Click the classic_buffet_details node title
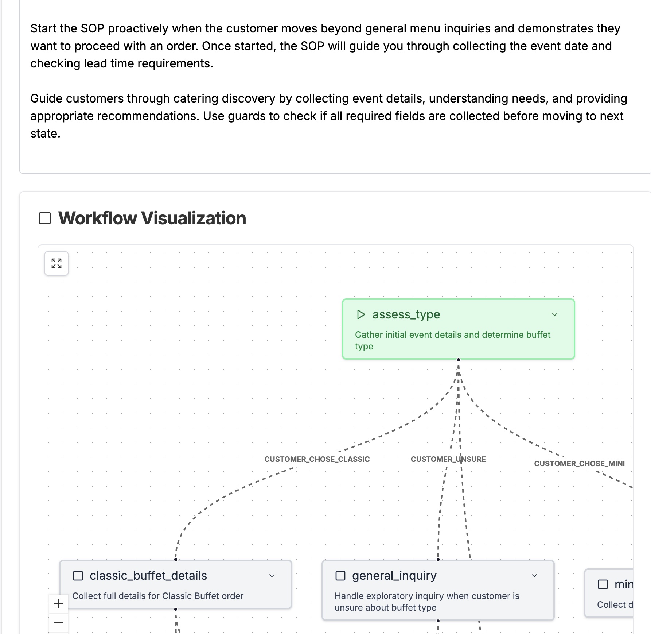 (x=148, y=575)
